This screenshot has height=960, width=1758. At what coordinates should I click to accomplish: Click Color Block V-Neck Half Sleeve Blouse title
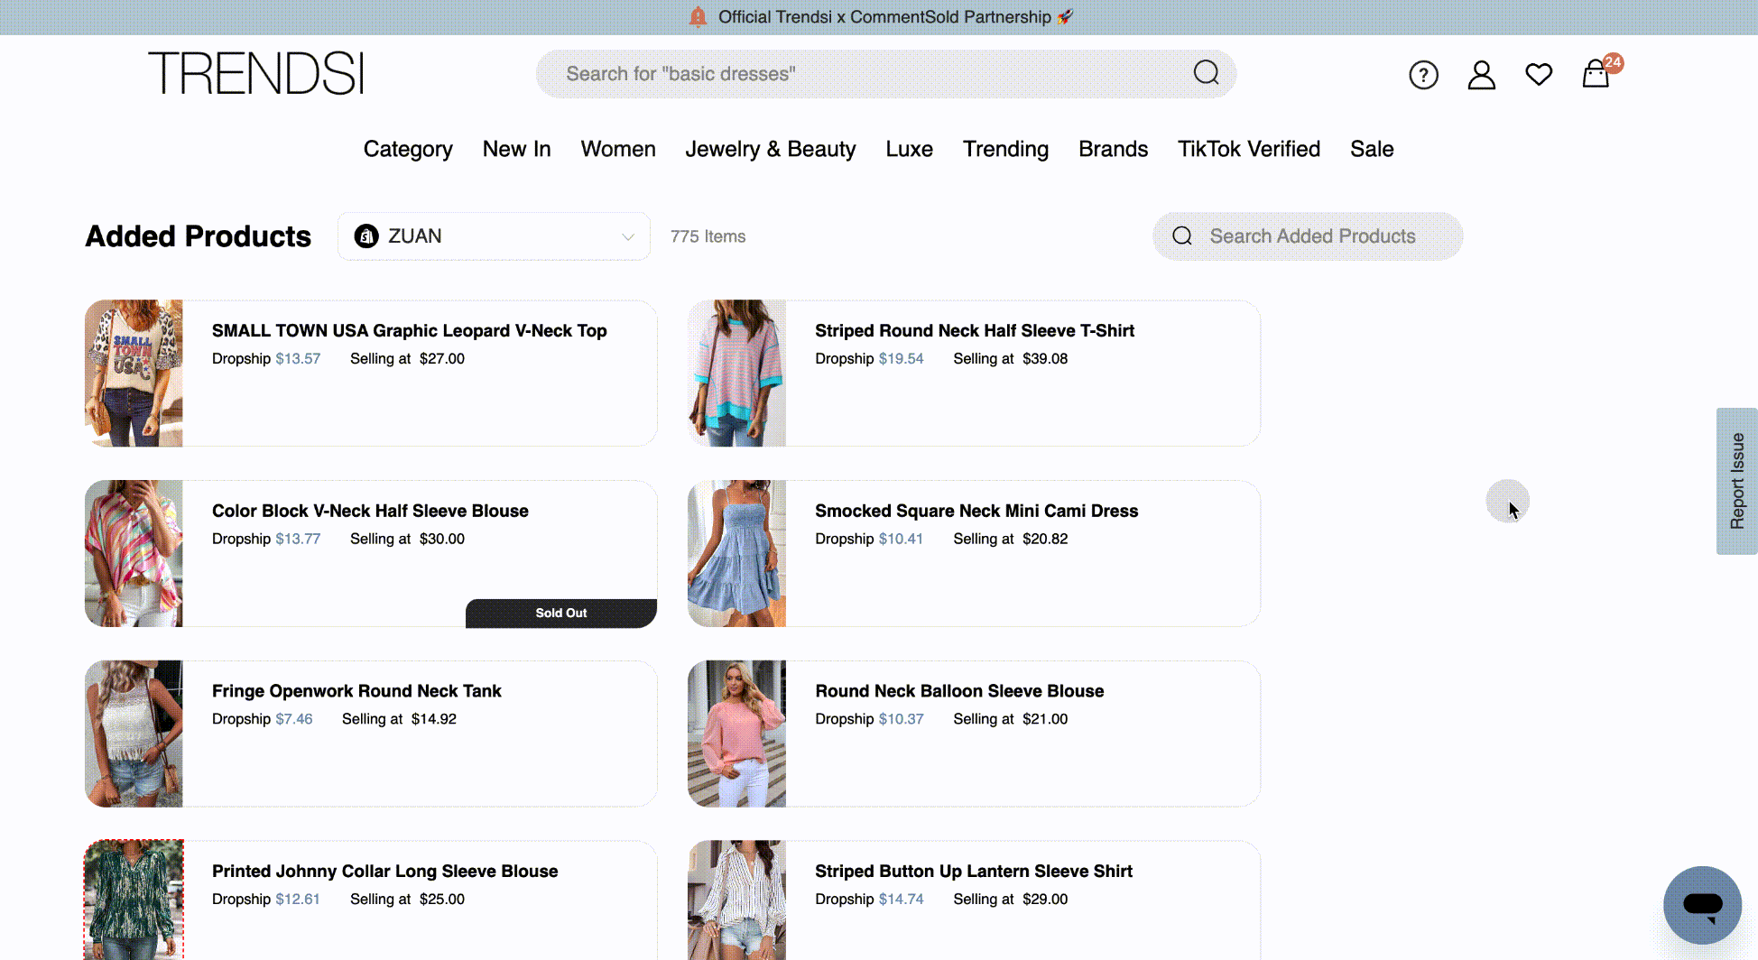370,512
